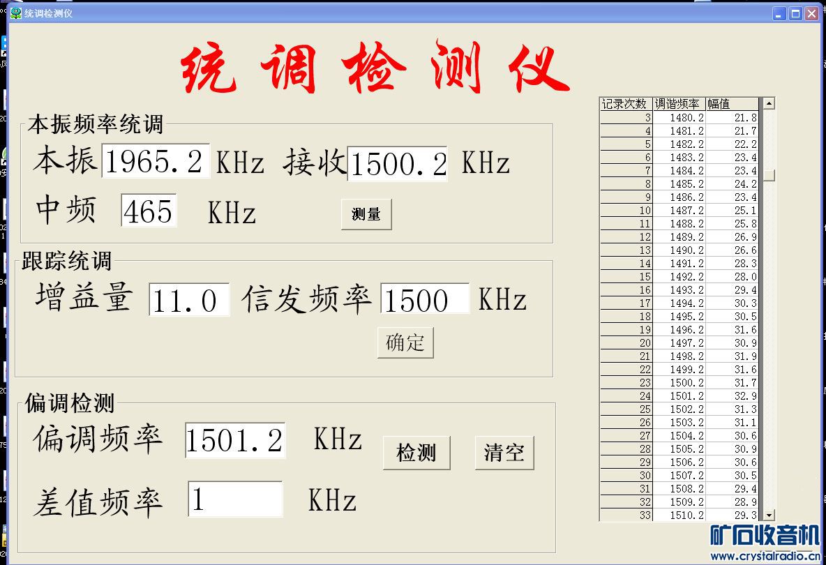Click the 记录次数 column header
This screenshot has height=565, width=826.
click(626, 104)
